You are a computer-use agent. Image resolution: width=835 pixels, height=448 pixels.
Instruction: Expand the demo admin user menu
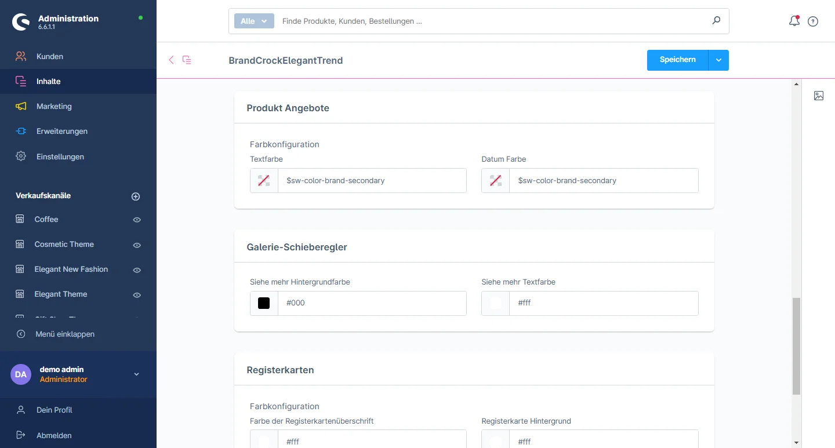point(137,374)
